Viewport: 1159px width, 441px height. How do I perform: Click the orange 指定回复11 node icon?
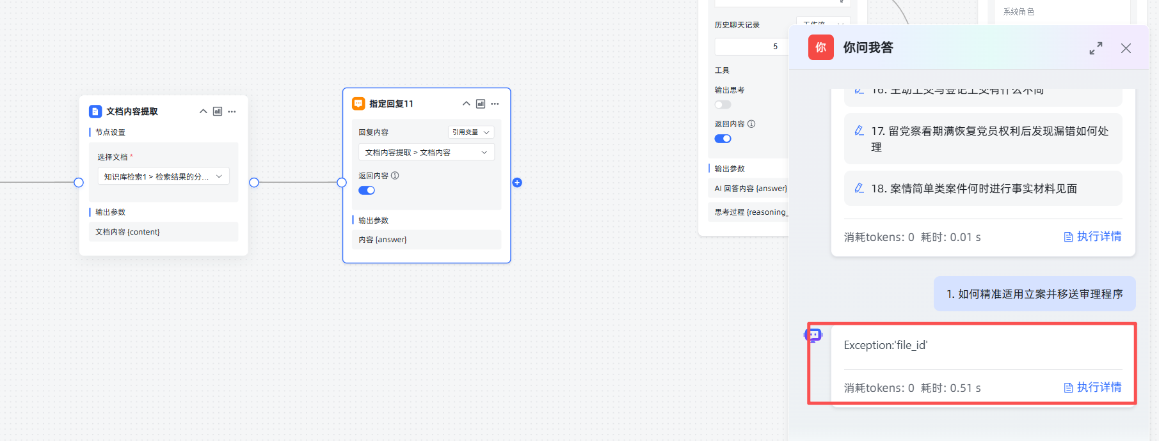(x=358, y=104)
